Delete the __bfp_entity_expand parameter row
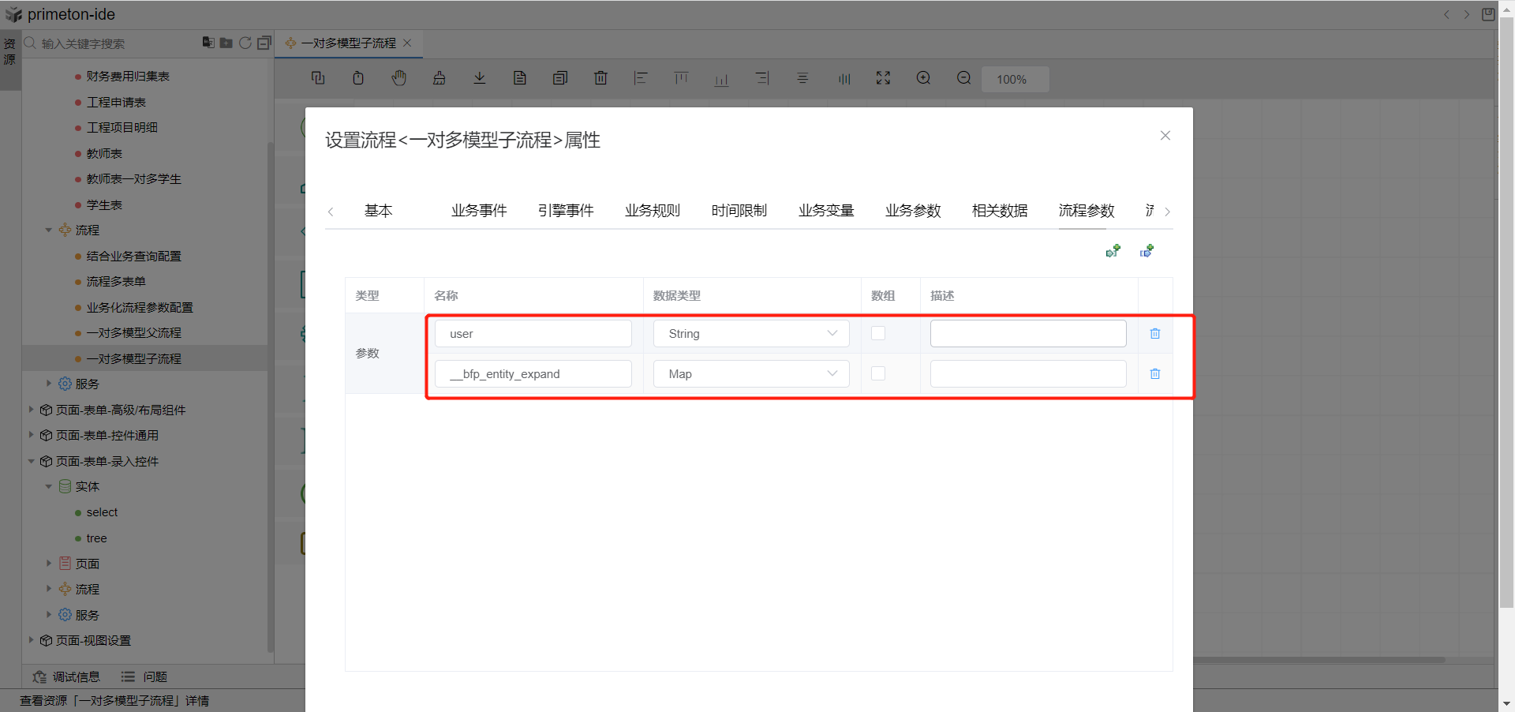This screenshot has height=712, width=1515. tap(1154, 374)
